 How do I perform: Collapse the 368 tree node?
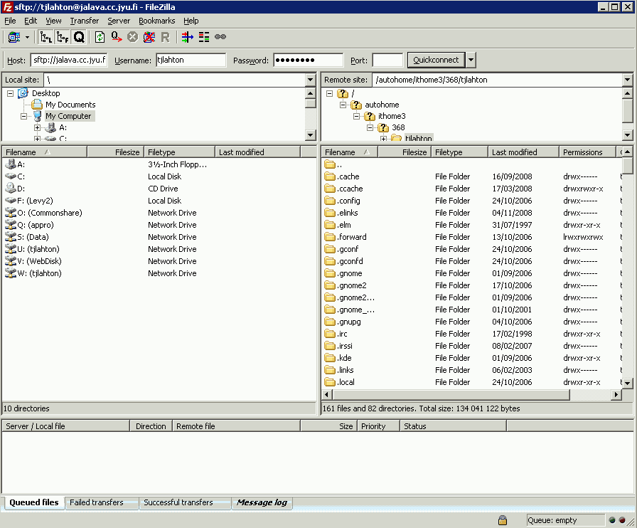click(x=370, y=127)
